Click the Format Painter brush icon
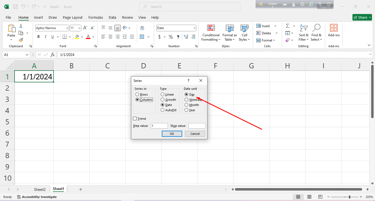The image size is (375, 201). pyautogui.click(x=21, y=40)
